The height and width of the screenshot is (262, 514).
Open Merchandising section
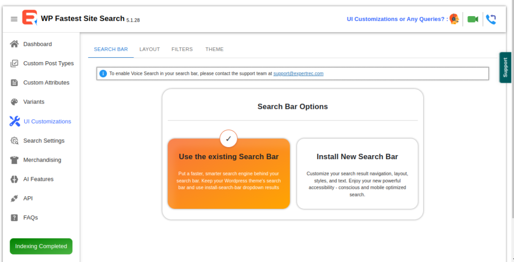(x=41, y=160)
